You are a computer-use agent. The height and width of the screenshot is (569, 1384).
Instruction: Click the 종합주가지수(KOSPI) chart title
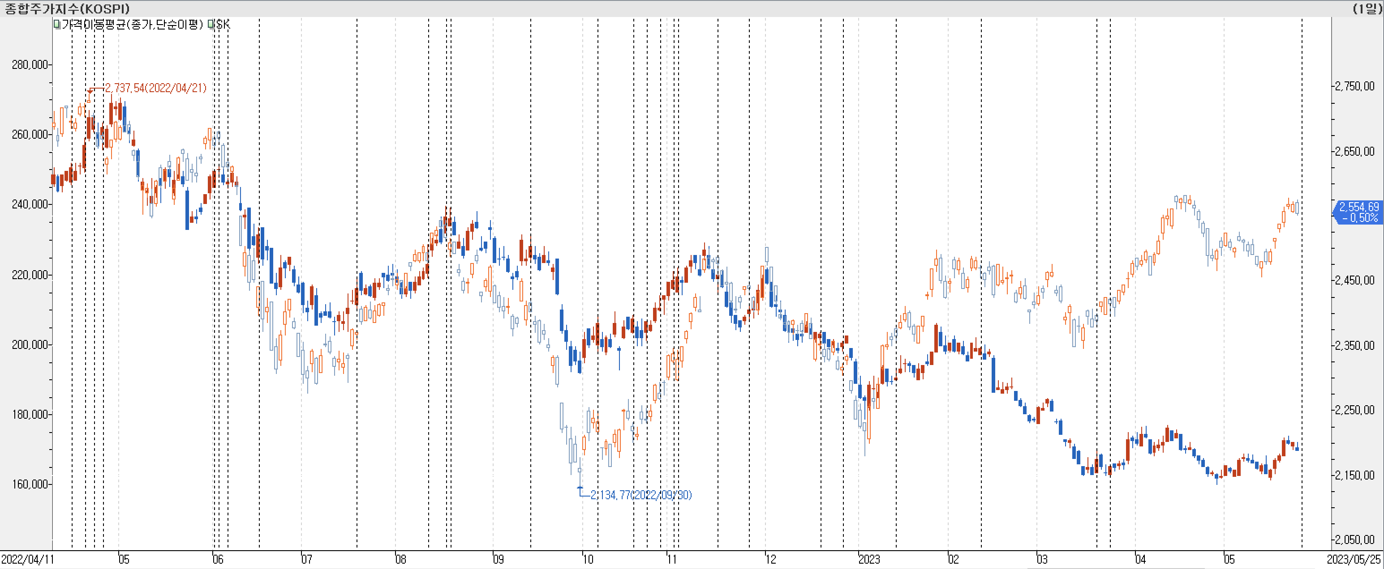[67, 8]
